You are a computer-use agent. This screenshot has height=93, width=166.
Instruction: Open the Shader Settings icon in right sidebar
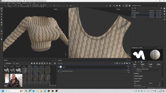coord(164,14)
